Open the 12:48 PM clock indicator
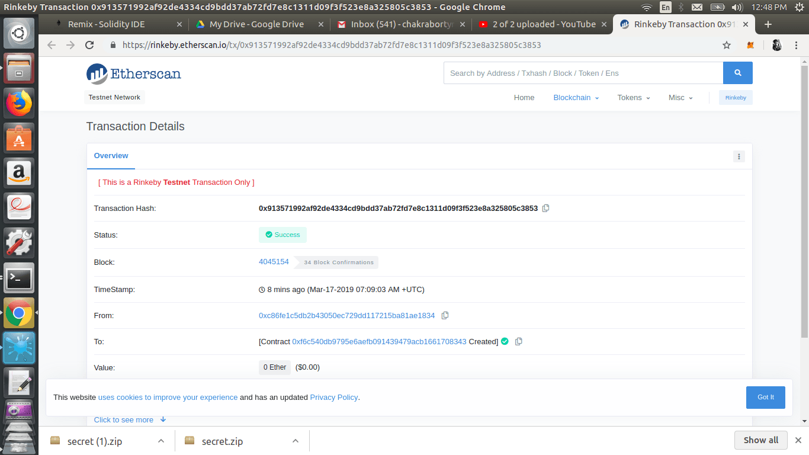809x455 pixels. 769,7
